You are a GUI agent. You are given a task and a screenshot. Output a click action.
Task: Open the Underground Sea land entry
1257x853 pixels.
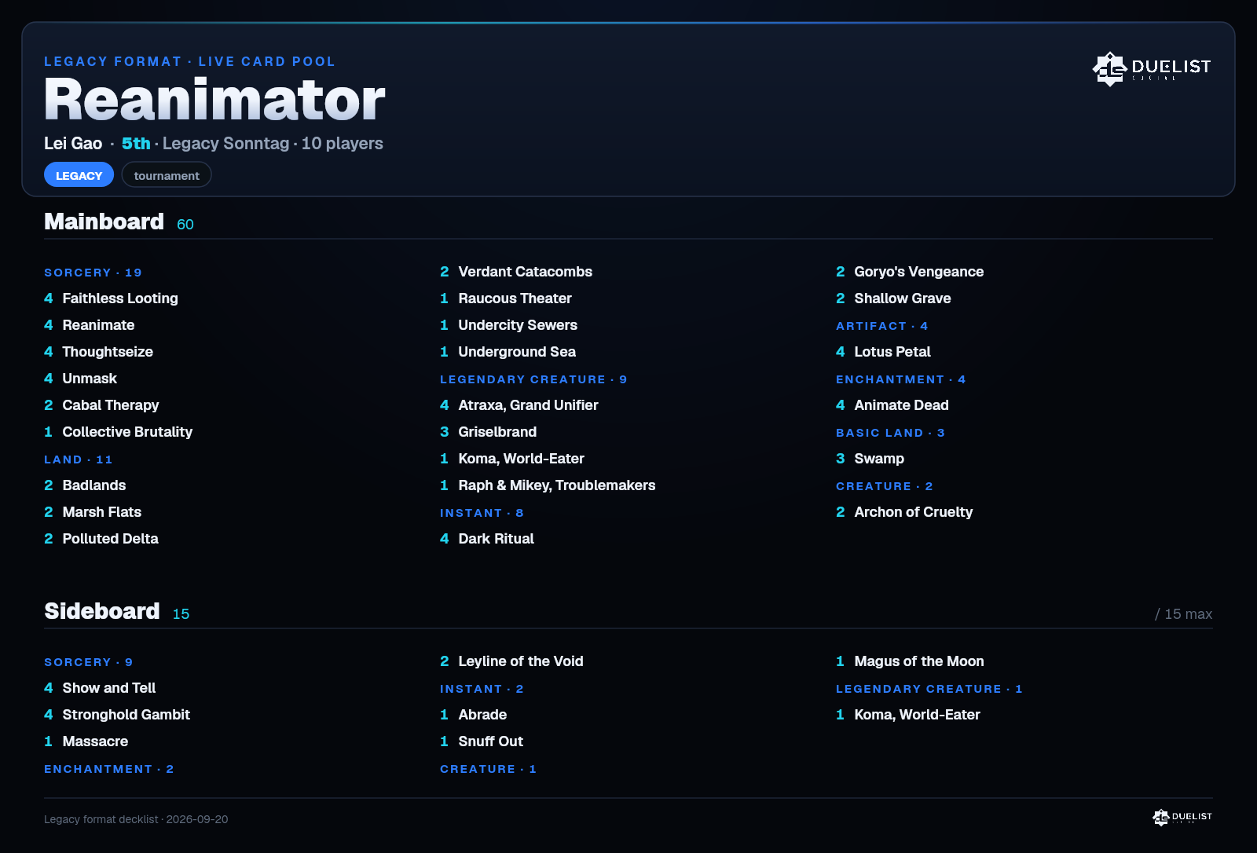tap(508, 352)
